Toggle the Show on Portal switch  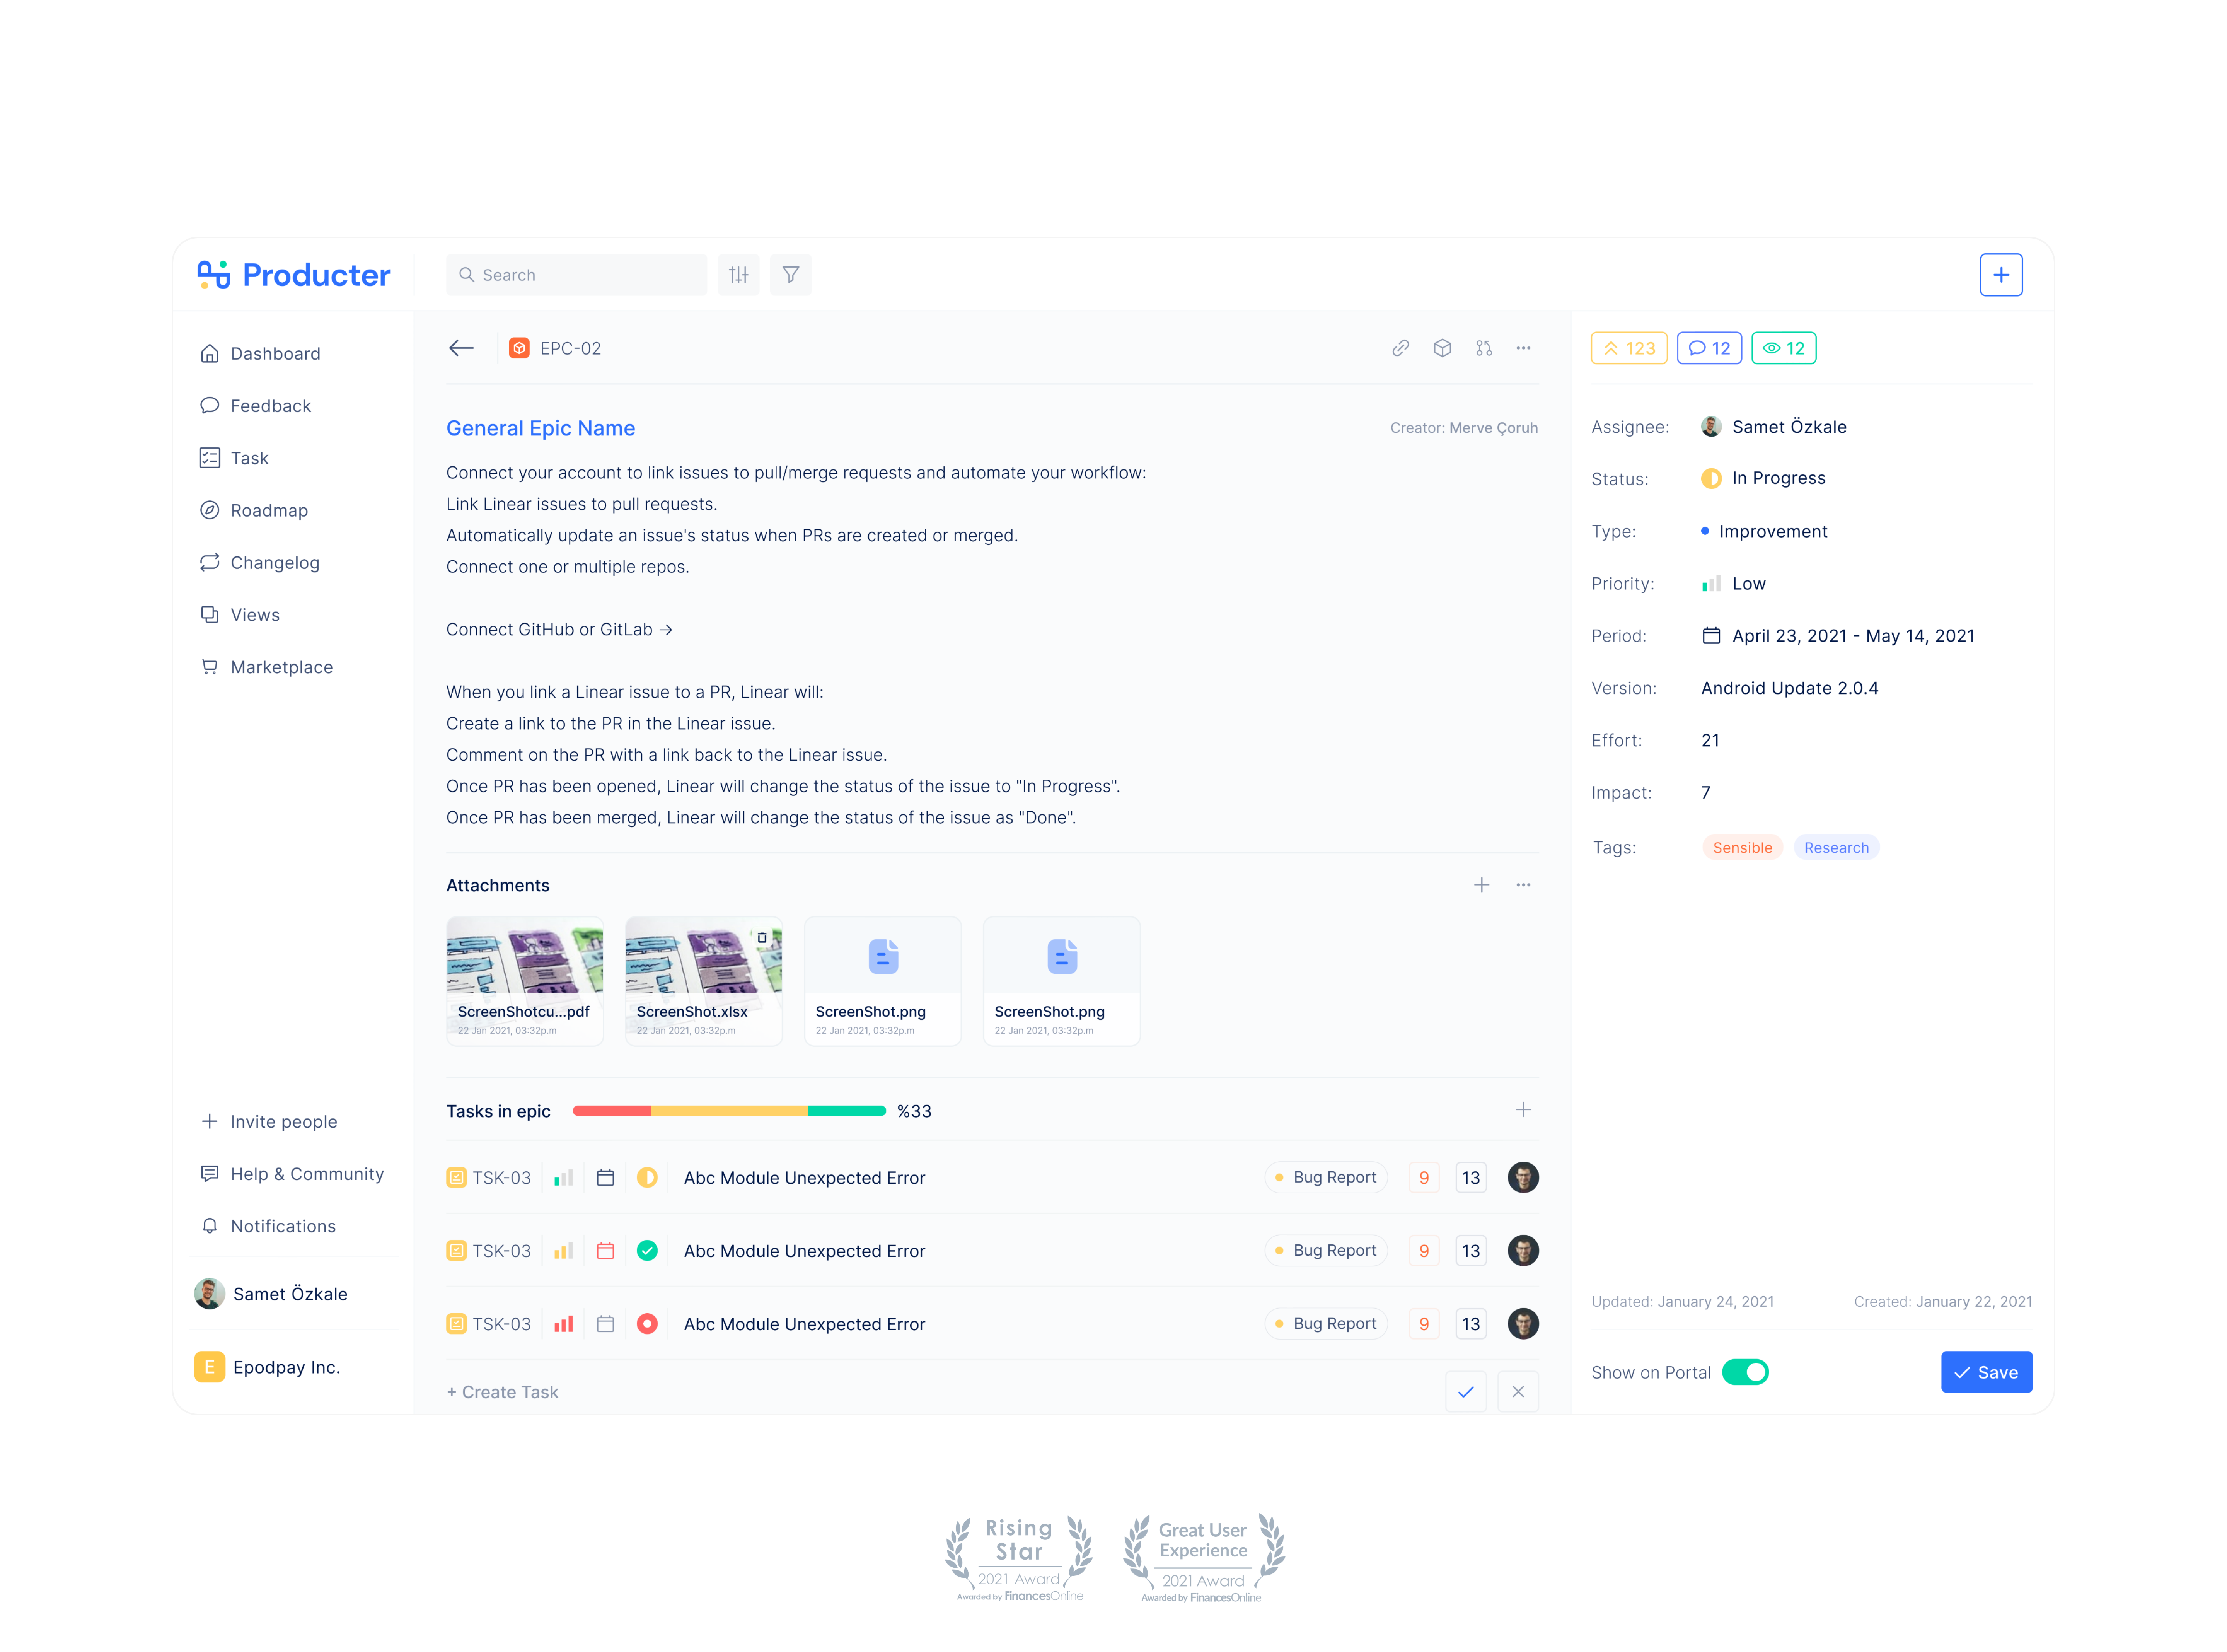pos(1745,1372)
